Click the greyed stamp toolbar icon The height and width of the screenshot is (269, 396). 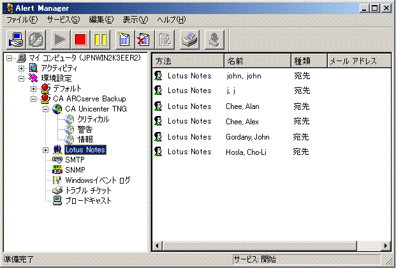(214, 40)
